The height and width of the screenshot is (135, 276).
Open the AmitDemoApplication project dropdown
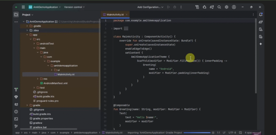pos(45,7)
